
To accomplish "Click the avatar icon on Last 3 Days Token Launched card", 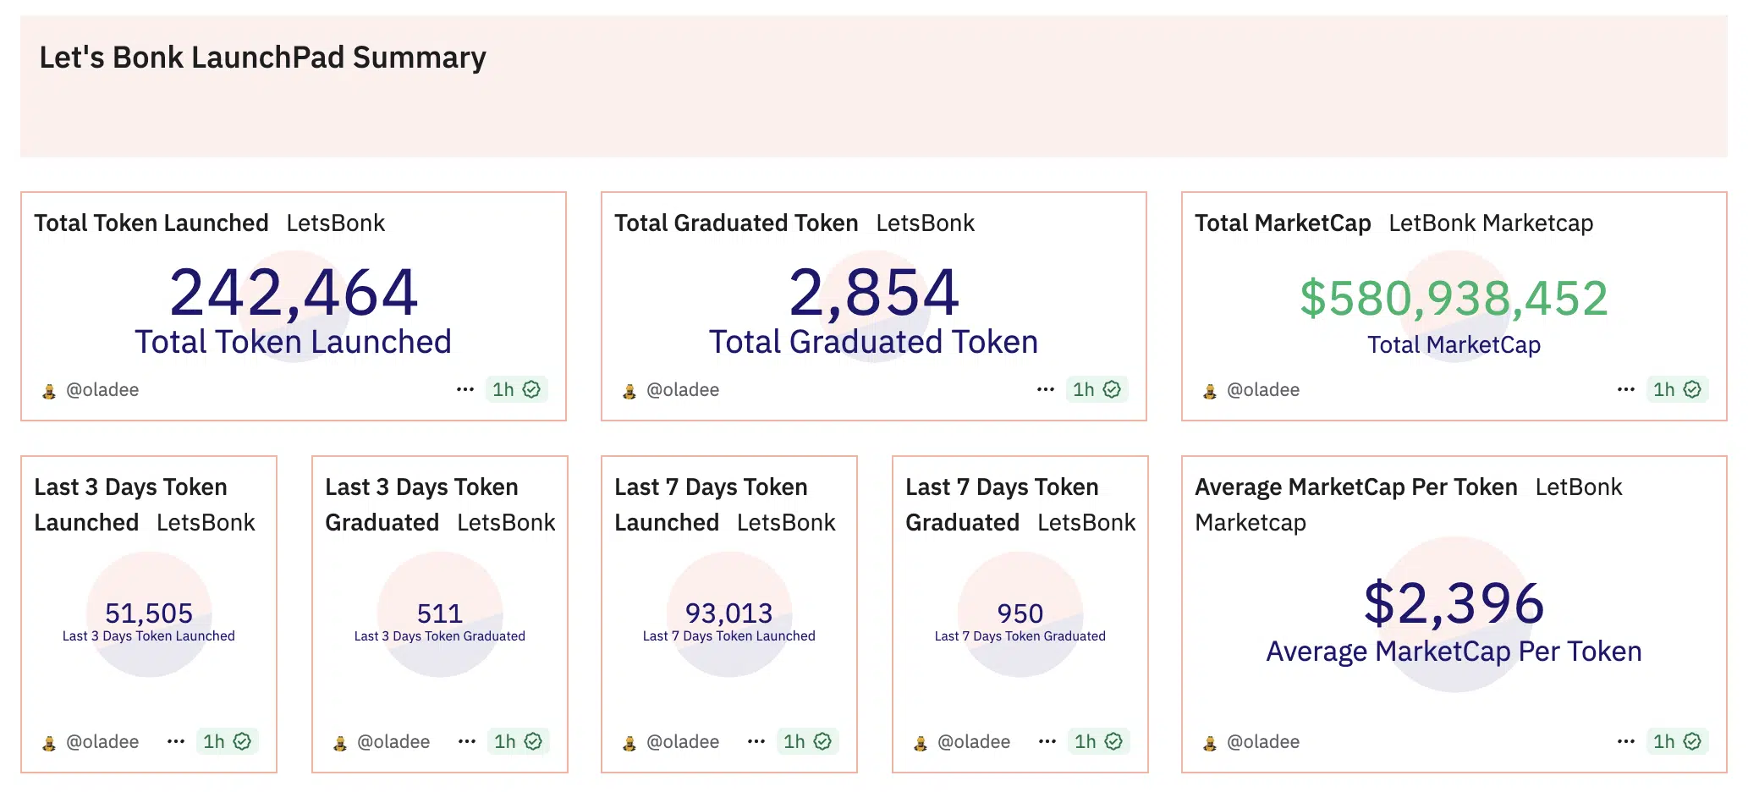I will (47, 741).
